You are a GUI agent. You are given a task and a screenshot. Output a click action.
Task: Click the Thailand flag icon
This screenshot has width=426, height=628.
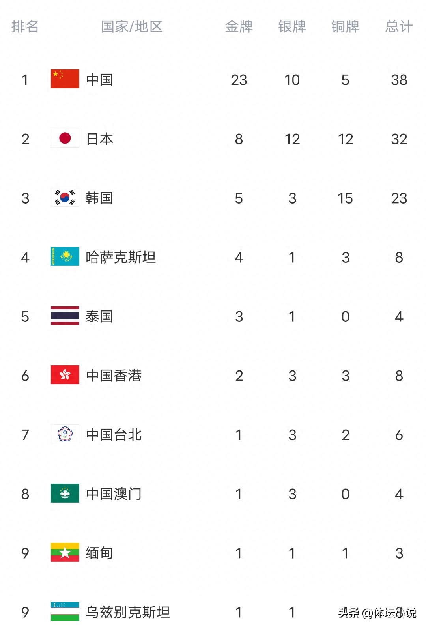coord(65,316)
